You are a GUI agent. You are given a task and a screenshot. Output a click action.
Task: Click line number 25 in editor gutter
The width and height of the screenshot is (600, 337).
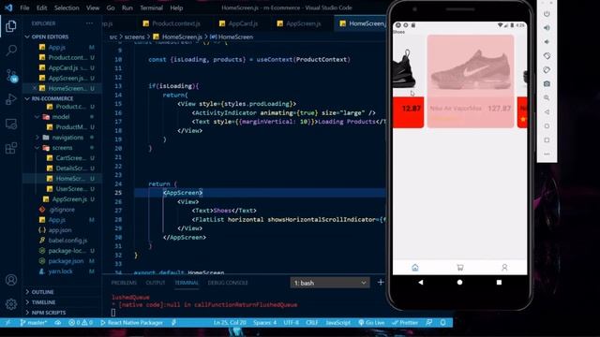[118, 193]
